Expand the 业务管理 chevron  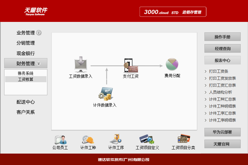(39, 33)
